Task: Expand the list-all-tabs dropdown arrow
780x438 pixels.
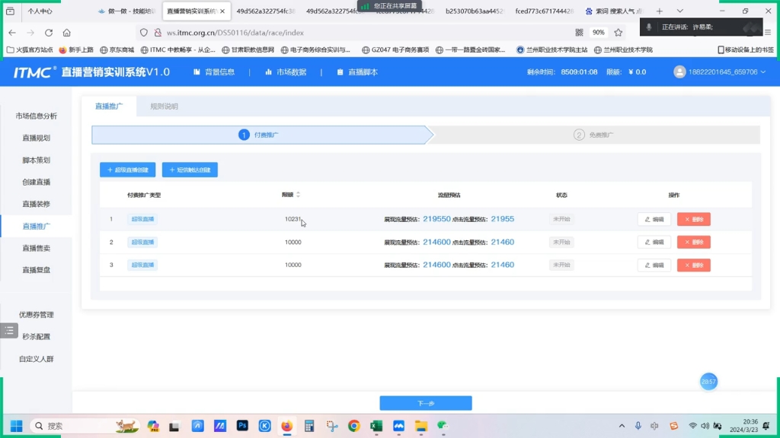Action: click(680, 11)
